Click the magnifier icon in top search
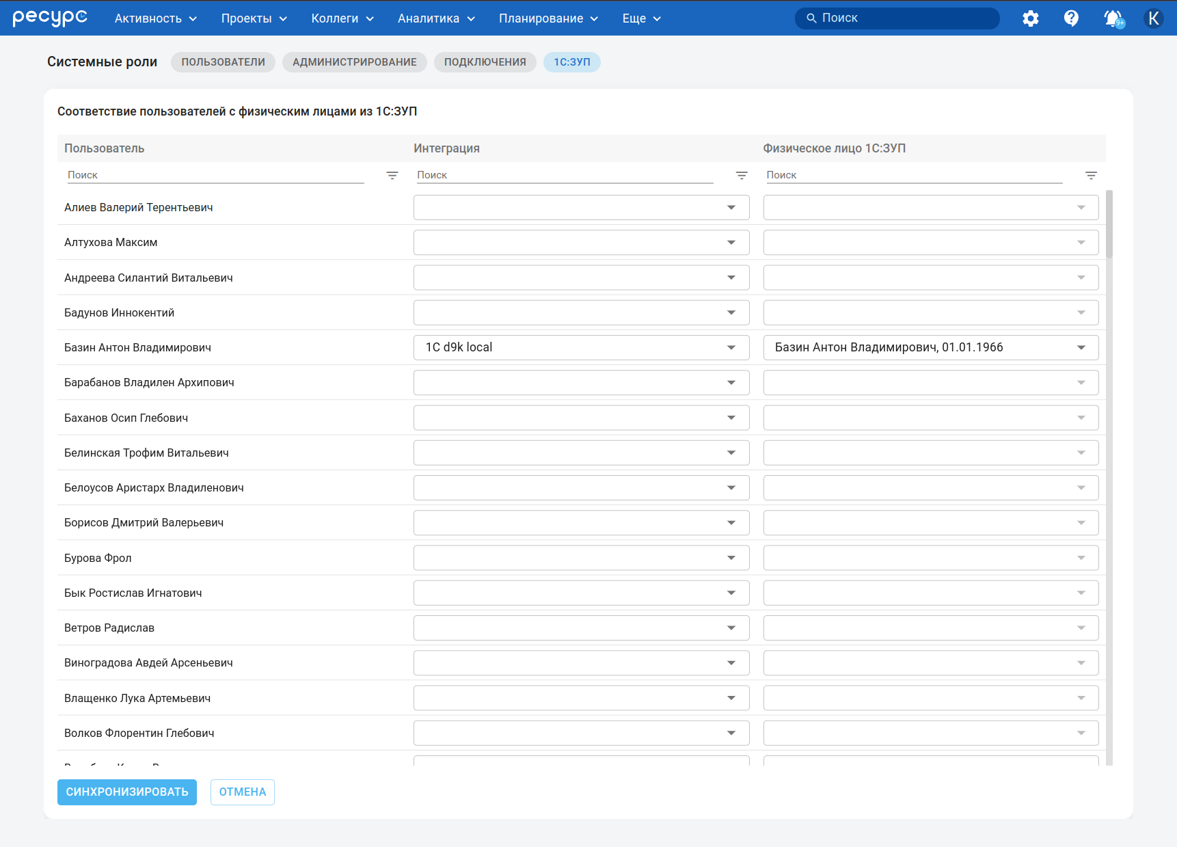Screen dimensions: 1177x847 click(811, 18)
